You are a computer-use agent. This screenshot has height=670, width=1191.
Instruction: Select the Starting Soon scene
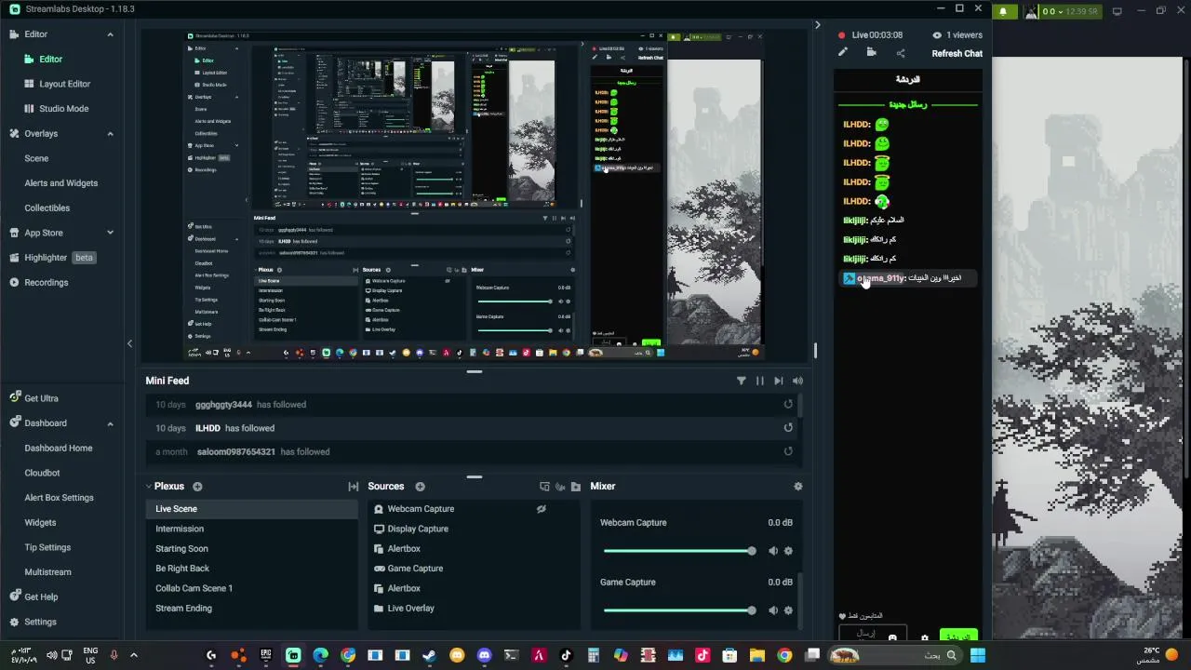pos(251,549)
